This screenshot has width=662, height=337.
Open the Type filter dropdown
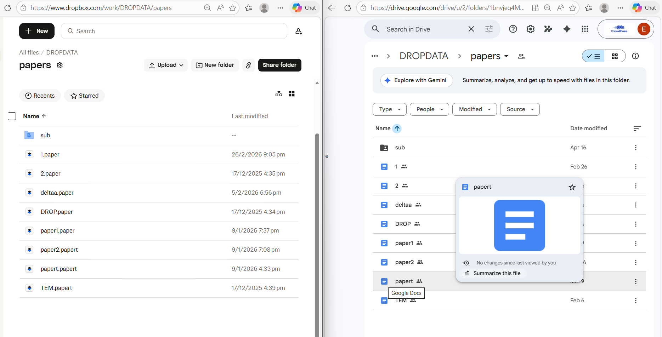click(390, 109)
